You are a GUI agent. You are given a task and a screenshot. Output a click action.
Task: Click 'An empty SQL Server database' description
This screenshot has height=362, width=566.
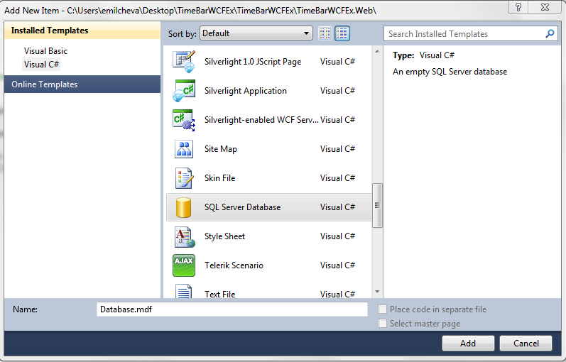coord(450,72)
